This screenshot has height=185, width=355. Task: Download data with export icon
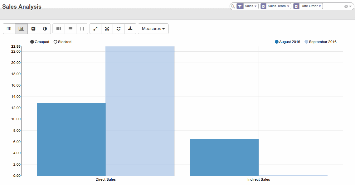click(x=130, y=29)
